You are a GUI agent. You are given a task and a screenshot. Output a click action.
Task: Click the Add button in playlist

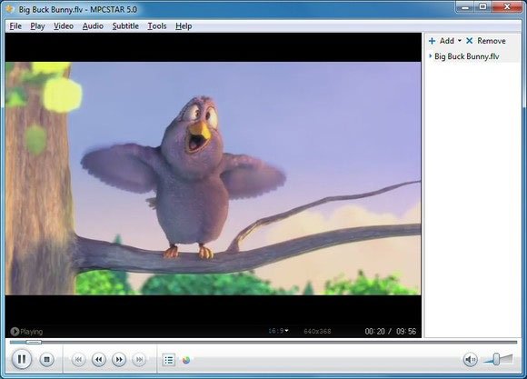442,41
